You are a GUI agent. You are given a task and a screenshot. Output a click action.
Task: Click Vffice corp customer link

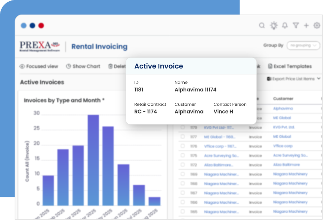[x=283, y=146]
